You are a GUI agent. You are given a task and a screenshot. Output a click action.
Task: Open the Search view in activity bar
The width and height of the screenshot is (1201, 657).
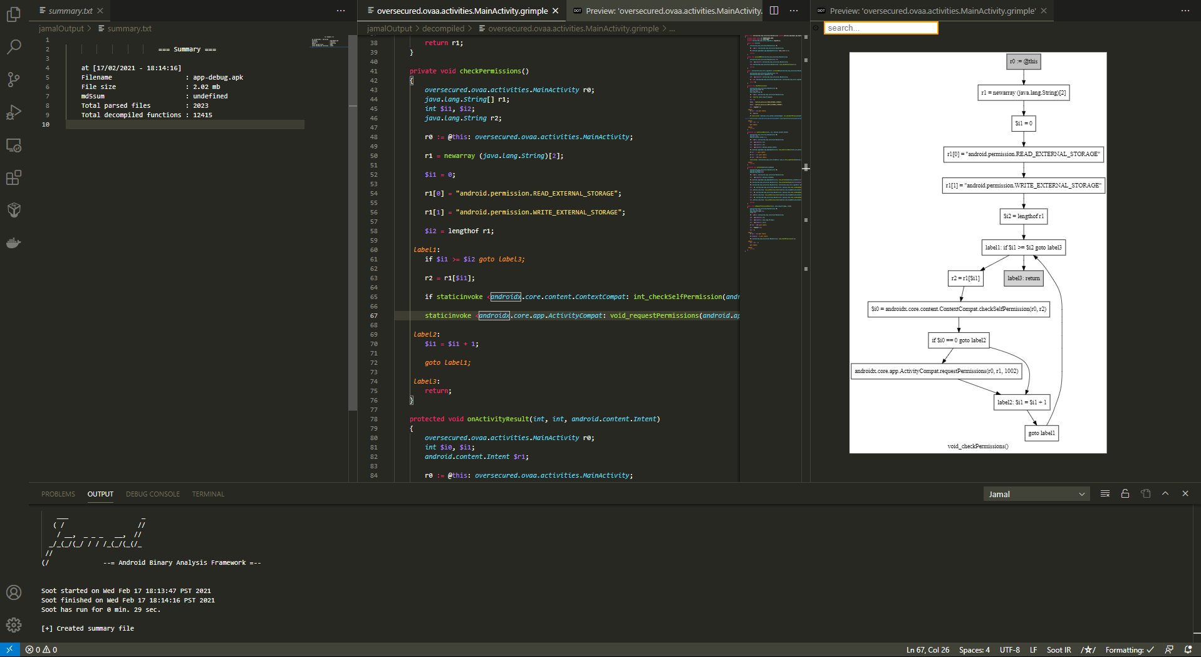pos(14,47)
